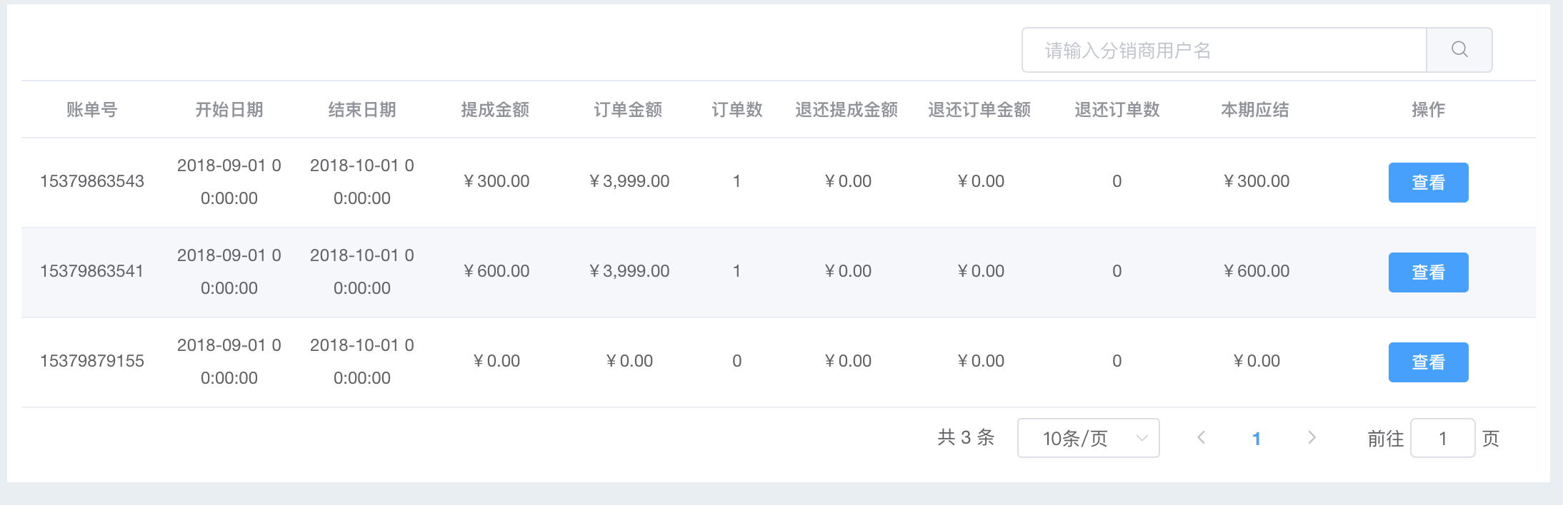Go to previous page with left chevron
Viewport: 1563px width, 505px height.
pyautogui.click(x=1202, y=438)
